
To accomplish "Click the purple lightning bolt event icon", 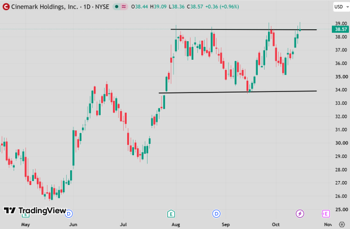I will pos(300,214).
